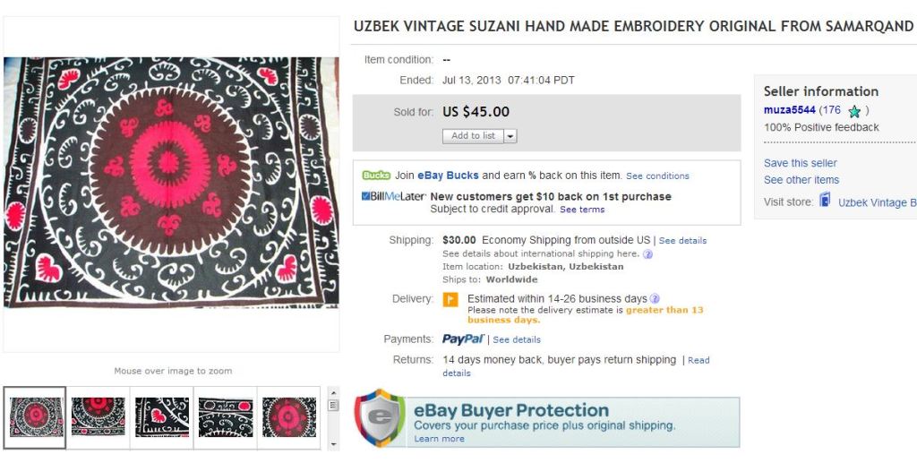Click the eBay Buyer Protection shield
The image size is (917, 463).
380,417
